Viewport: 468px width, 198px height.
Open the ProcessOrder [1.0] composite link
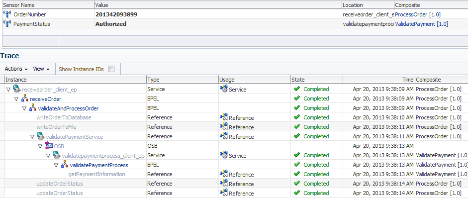coord(418,14)
